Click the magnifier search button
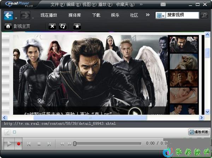212x158 pixels. tap(204, 15)
